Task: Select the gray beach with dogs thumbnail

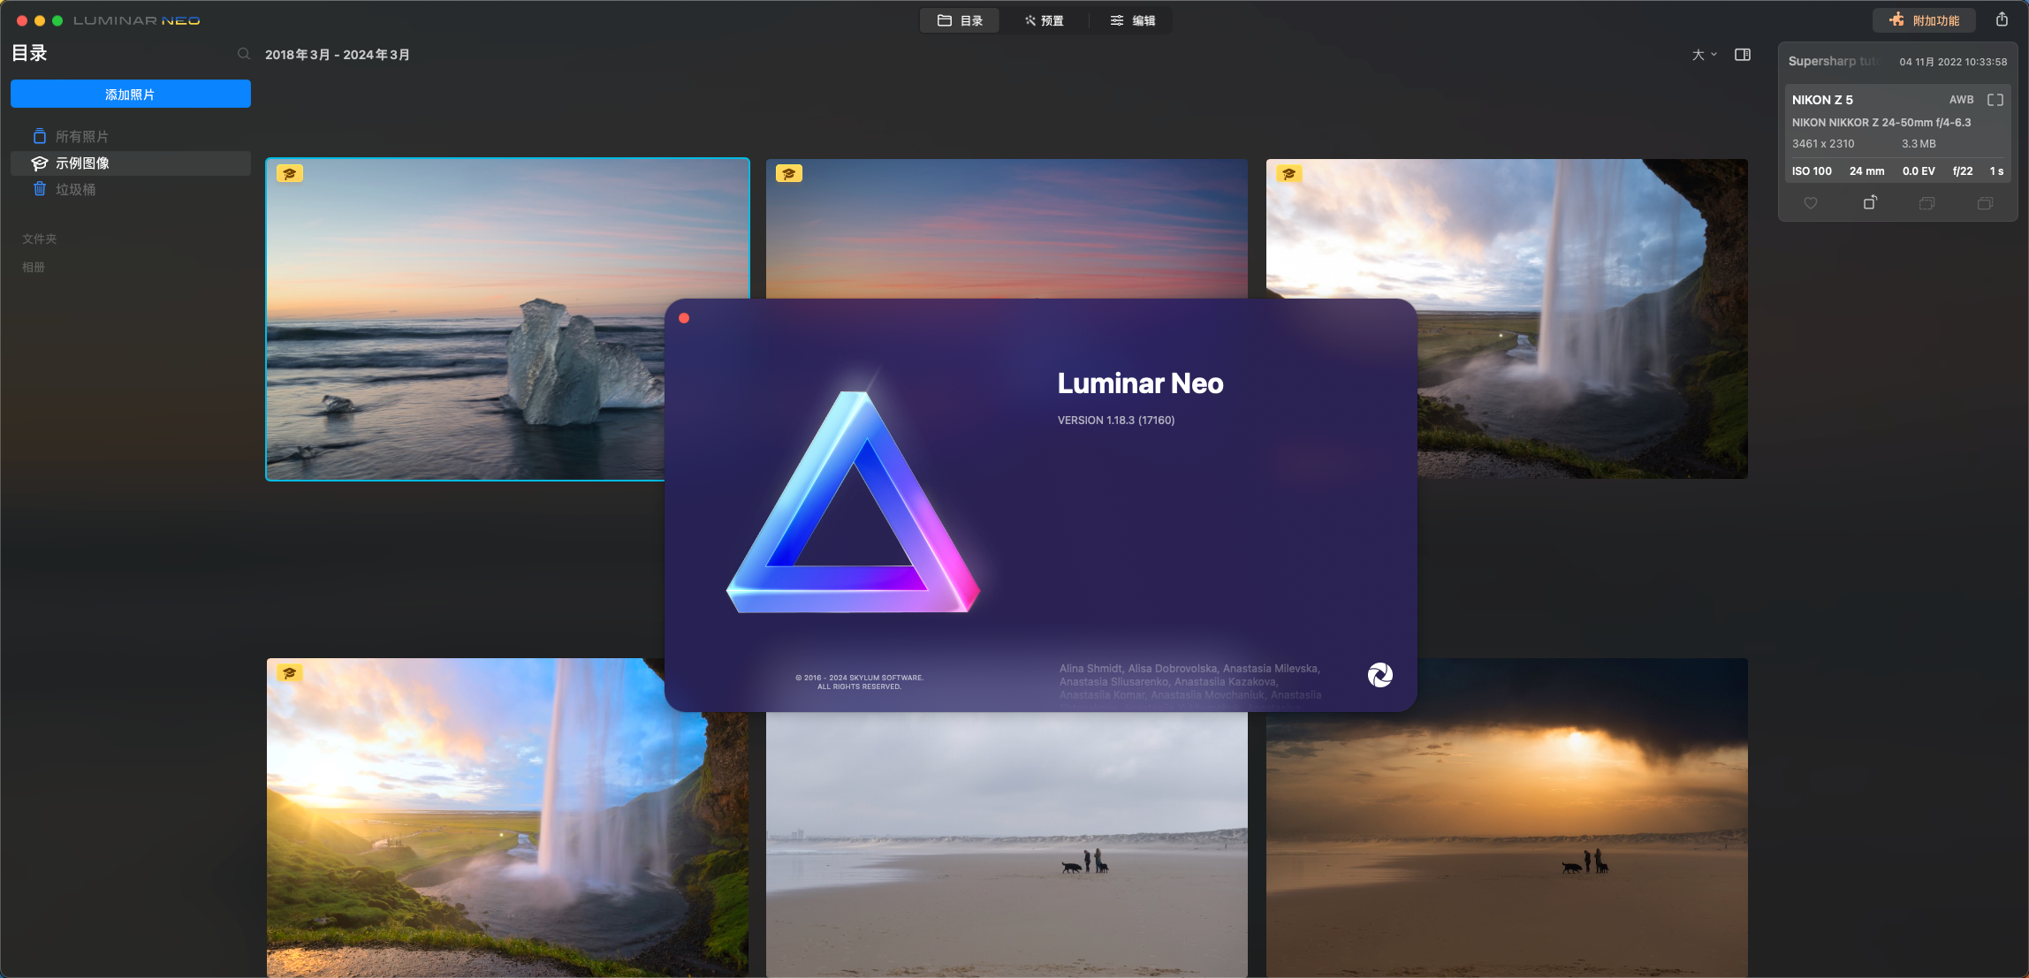Action: [1007, 845]
